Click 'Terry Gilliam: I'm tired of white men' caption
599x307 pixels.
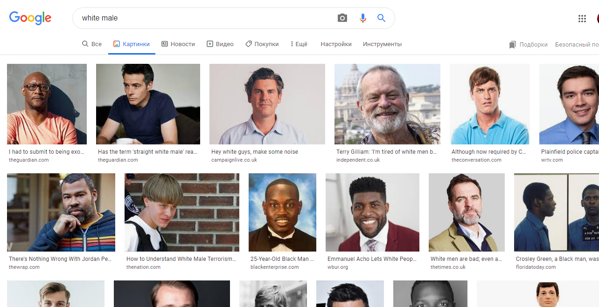[387, 152]
